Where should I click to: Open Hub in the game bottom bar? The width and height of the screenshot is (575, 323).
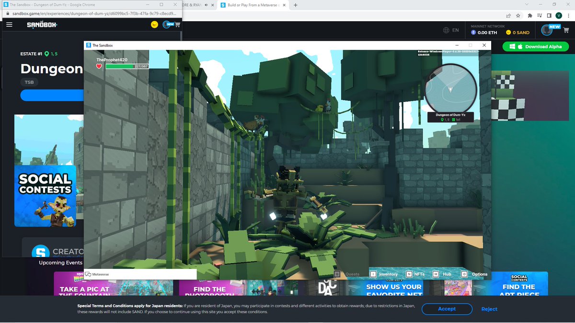coord(442,274)
